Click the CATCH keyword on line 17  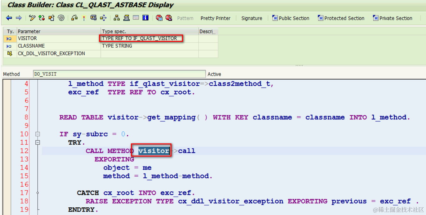pos(88,193)
